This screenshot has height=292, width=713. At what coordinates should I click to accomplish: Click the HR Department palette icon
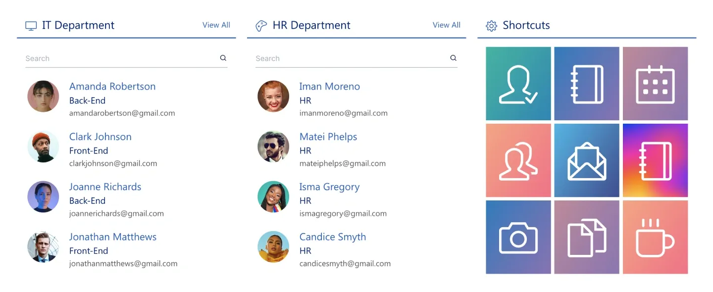point(261,26)
